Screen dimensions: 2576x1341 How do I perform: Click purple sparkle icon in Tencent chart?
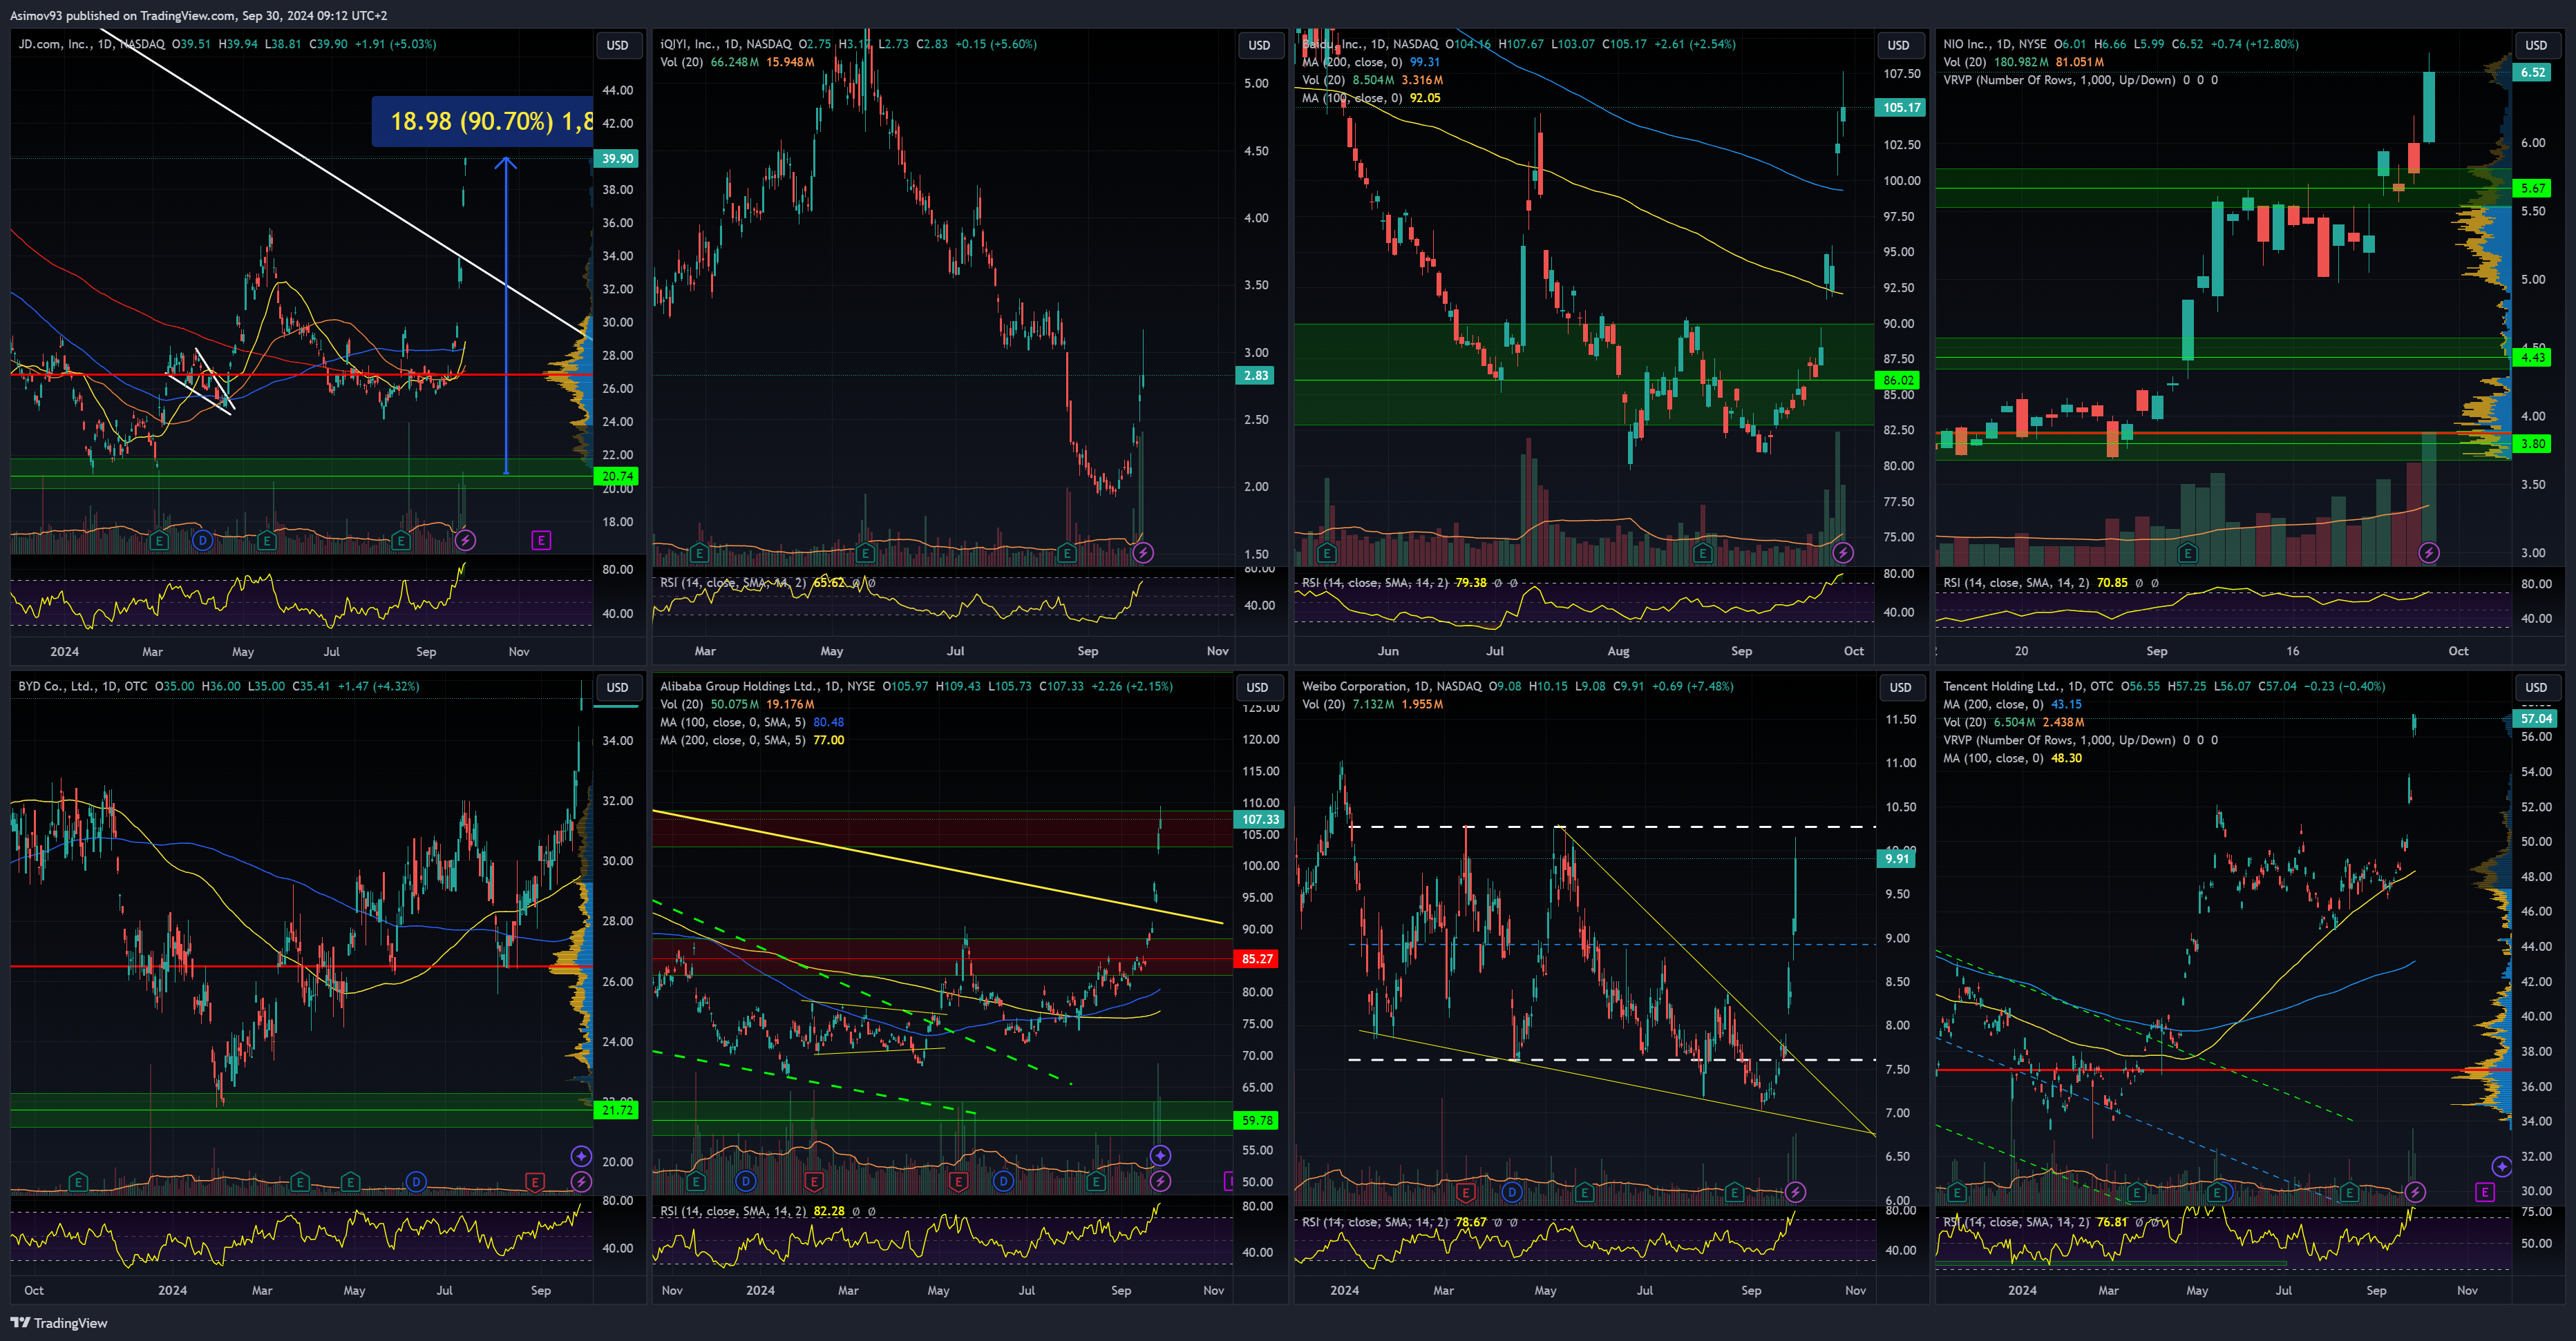(2502, 1166)
